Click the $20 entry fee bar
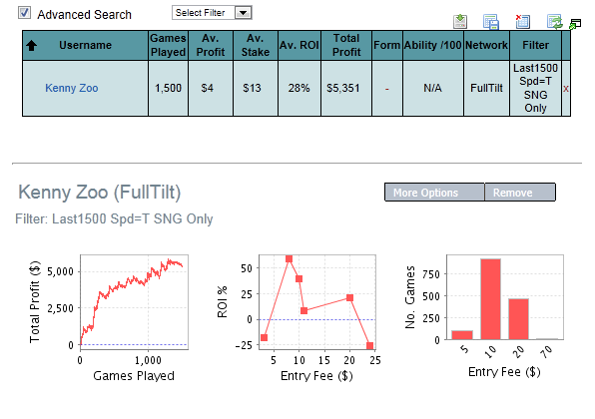 click(518, 319)
